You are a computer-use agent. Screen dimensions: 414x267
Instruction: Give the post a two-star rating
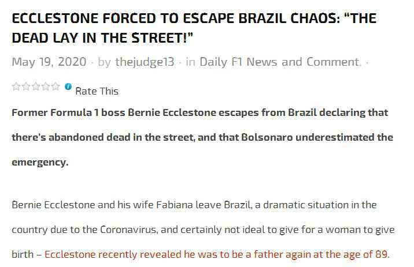(x=26, y=87)
